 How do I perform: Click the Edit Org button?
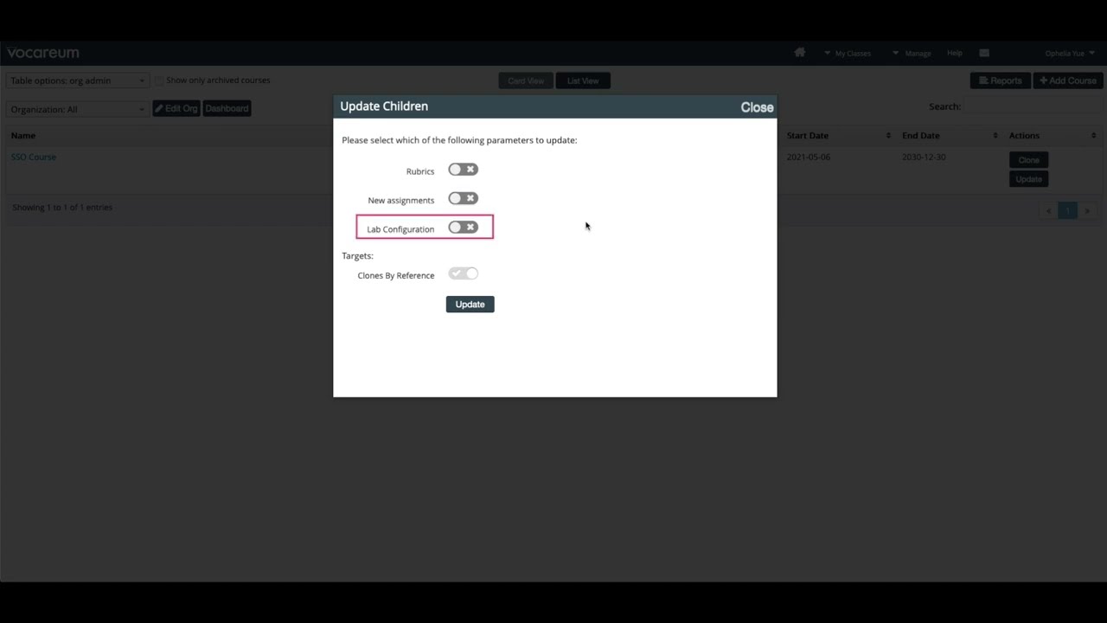point(176,108)
